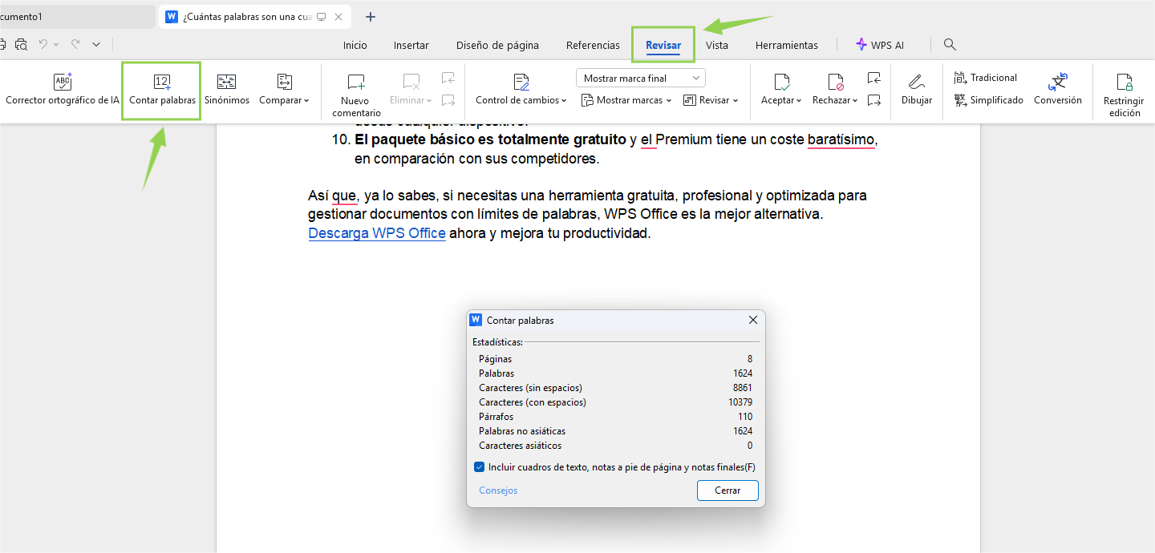1155x553 pixels.
Task: Close the ¿Cuántas palabras document tab
Action: point(338,17)
